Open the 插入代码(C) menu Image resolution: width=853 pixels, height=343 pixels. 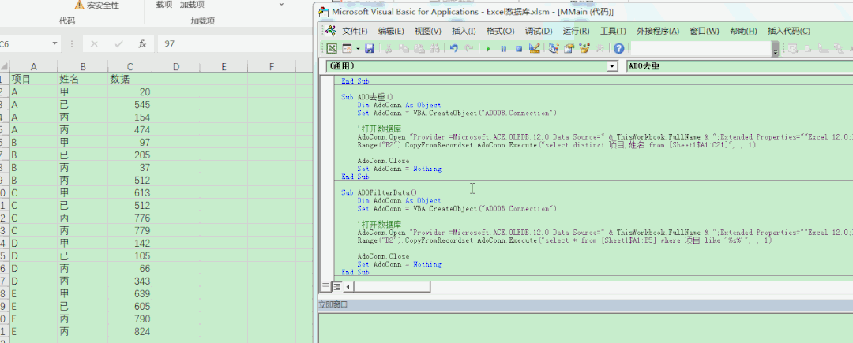tap(788, 31)
